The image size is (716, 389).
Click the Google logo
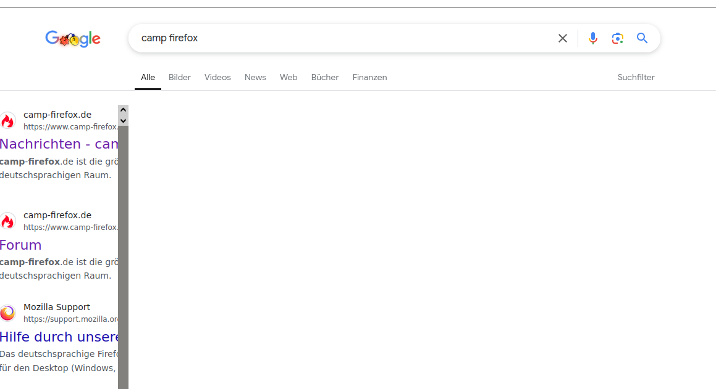click(x=73, y=39)
